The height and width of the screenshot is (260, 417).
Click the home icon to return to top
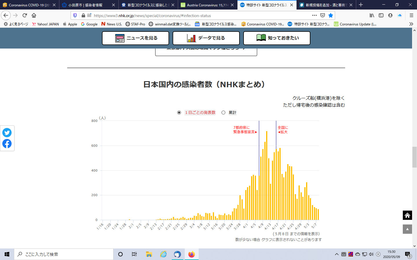click(x=407, y=215)
